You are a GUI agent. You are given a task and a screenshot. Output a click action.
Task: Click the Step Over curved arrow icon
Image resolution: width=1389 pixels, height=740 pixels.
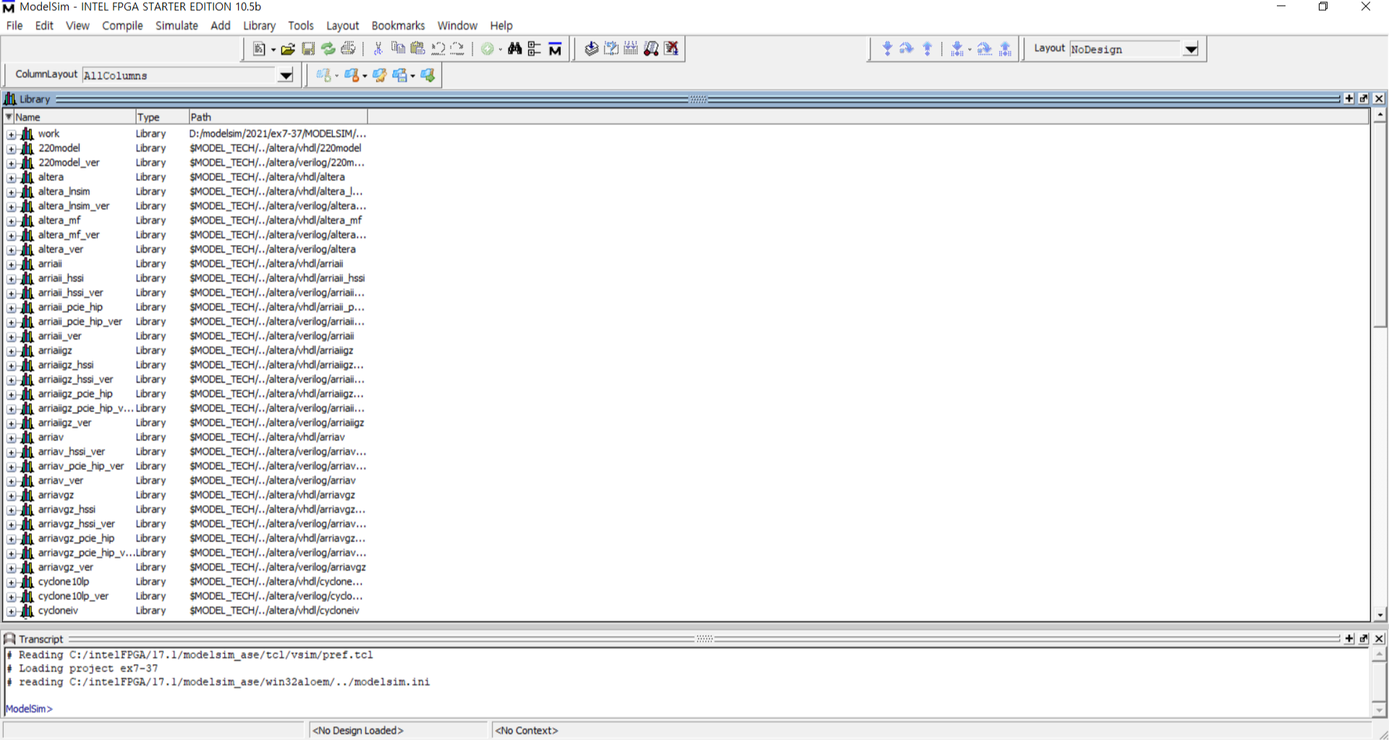(906, 48)
